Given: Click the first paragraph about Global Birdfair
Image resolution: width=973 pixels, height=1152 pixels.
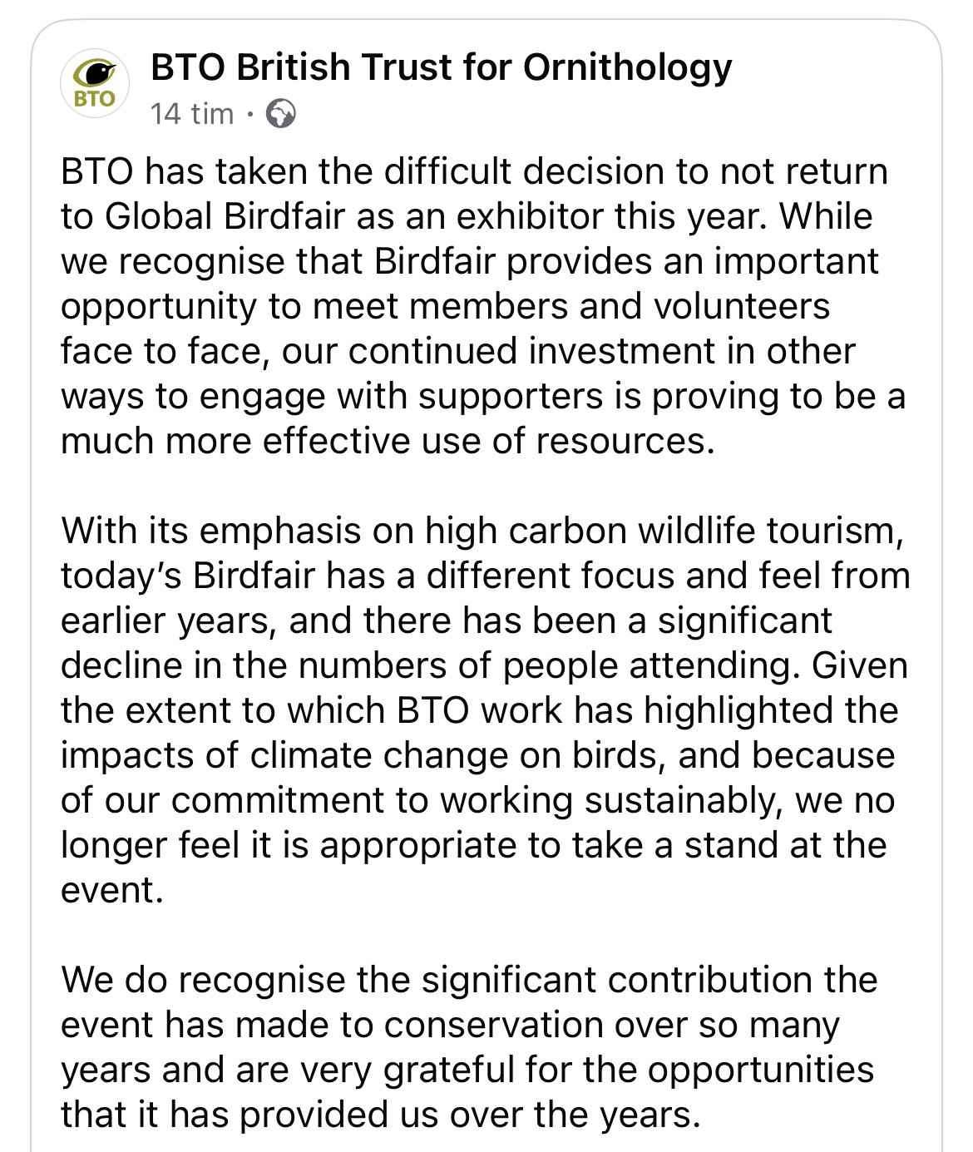Looking at the screenshot, I should [x=474, y=306].
